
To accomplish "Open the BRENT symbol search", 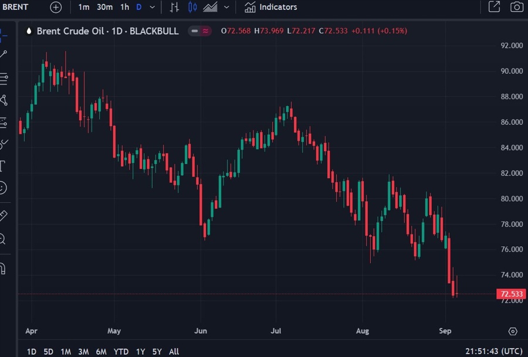I will tap(14, 7).
